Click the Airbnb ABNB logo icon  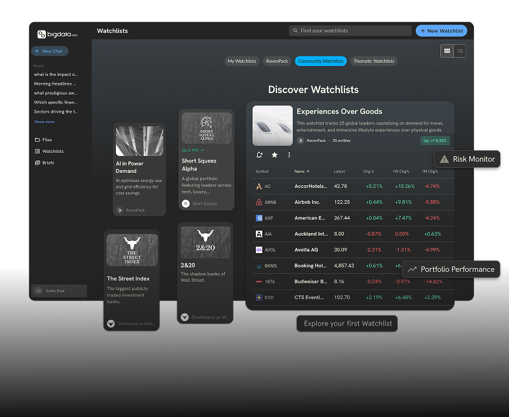[x=259, y=202]
